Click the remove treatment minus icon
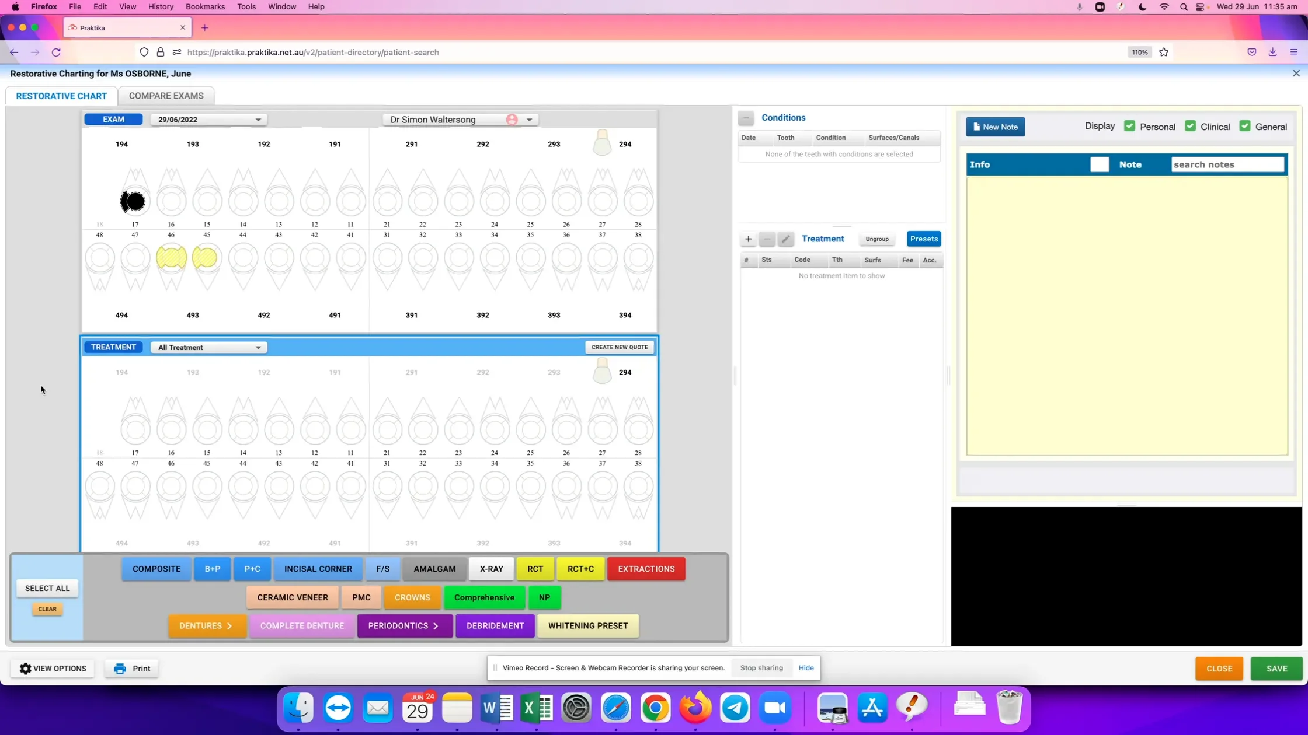Viewport: 1308px width, 735px height. [767, 239]
